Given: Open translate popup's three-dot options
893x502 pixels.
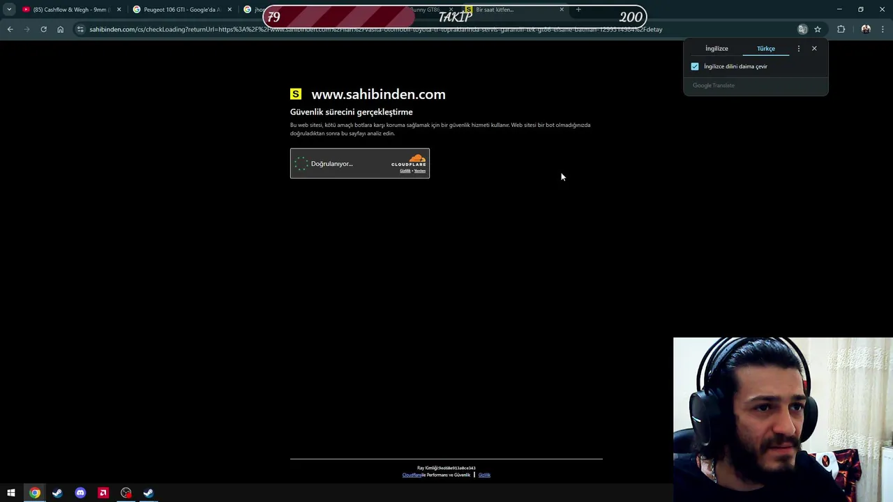Looking at the screenshot, I should pyautogui.click(x=799, y=49).
